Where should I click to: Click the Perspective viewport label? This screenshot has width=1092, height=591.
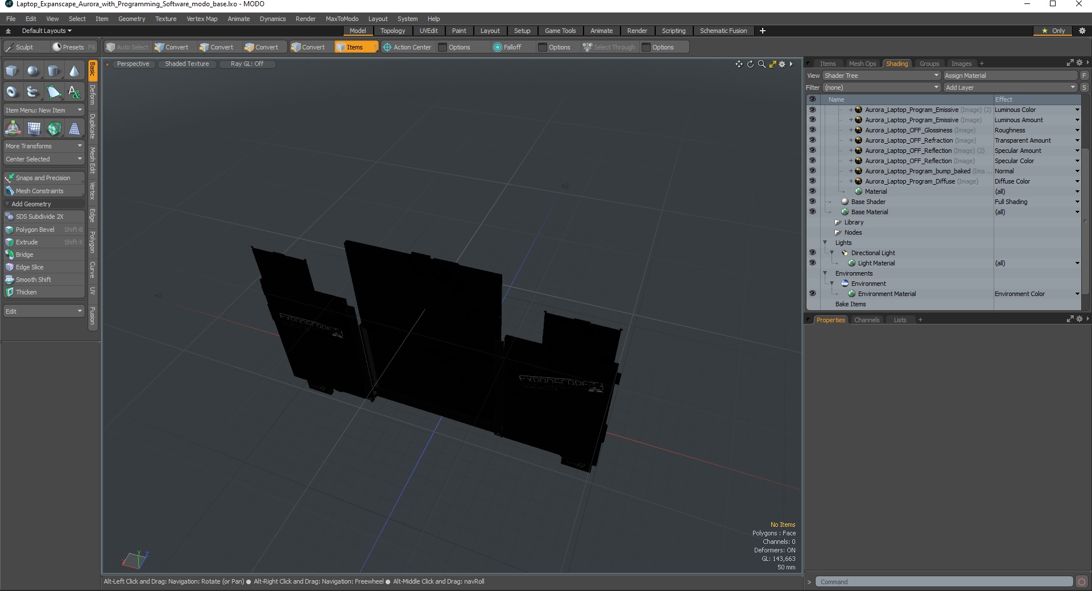point(133,64)
